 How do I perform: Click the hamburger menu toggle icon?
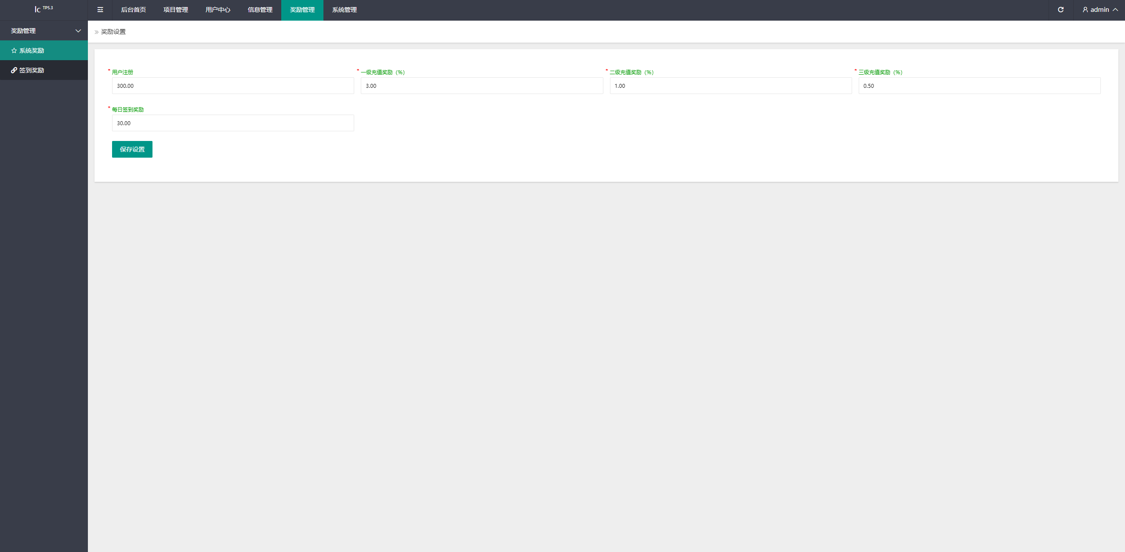(101, 10)
